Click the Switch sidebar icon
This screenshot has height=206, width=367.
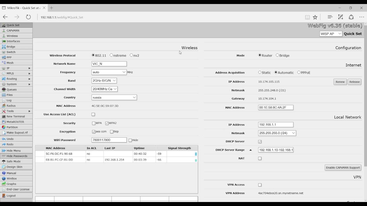pos(4,52)
